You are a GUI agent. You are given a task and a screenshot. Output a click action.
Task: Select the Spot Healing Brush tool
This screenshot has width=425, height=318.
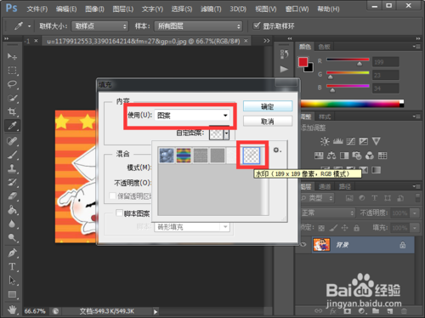(x=12, y=141)
